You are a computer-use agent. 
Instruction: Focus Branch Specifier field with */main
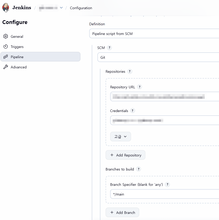tap(165, 194)
